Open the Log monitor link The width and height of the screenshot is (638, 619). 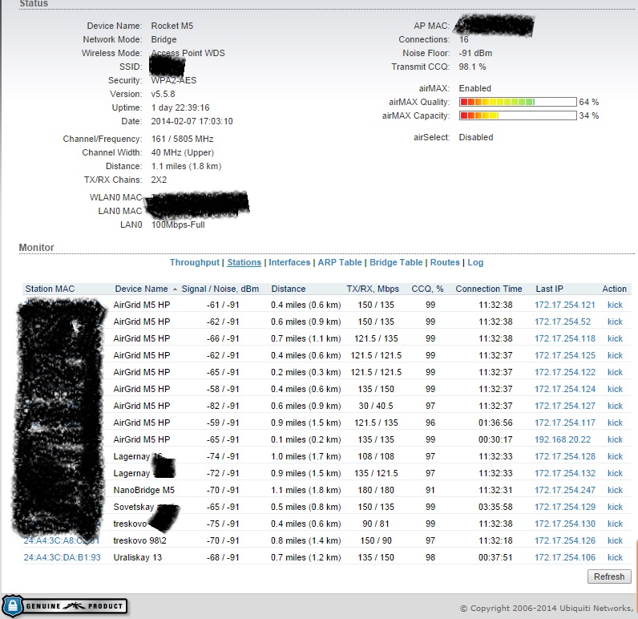[x=475, y=262]
